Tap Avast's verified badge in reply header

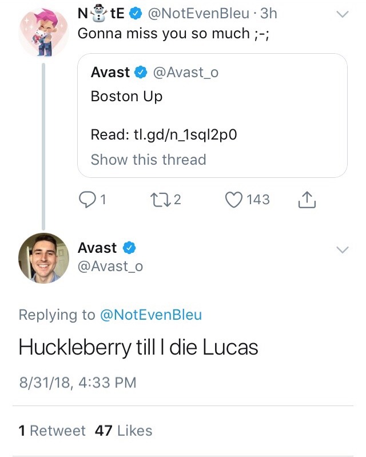tap(130, 248)
